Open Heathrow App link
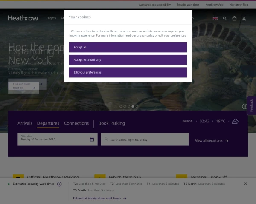This screenshot has width=256, height=204. coord(214,5)
